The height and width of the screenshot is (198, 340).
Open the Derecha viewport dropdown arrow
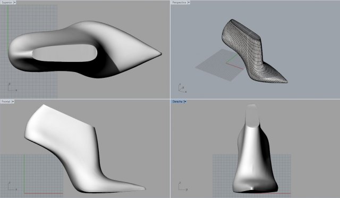pyautogui.click(x=185, y=101)
